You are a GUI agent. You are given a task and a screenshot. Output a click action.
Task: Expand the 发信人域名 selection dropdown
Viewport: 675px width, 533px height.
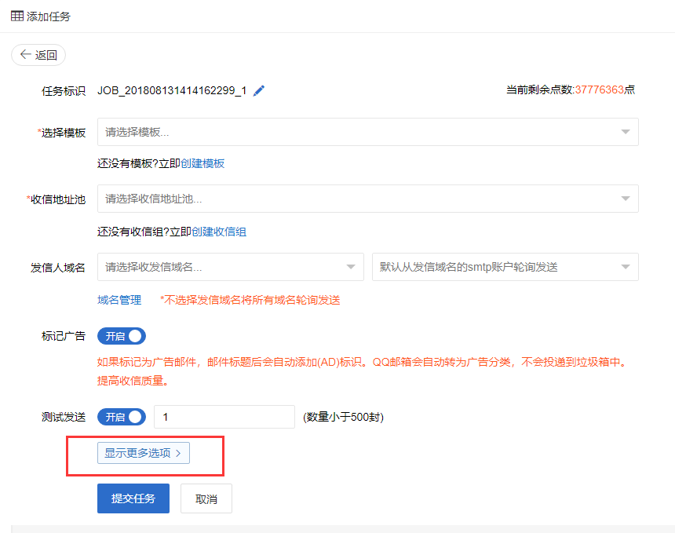(230, 267)
